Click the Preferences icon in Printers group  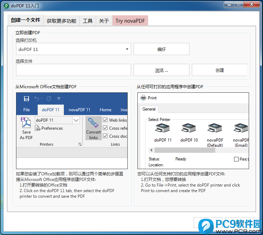(38, 129)
